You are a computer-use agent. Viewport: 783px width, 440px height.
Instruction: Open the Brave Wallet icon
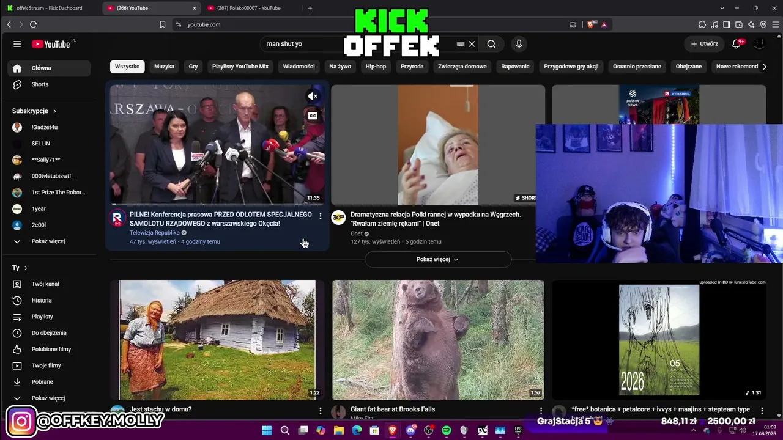pos(739,24)
